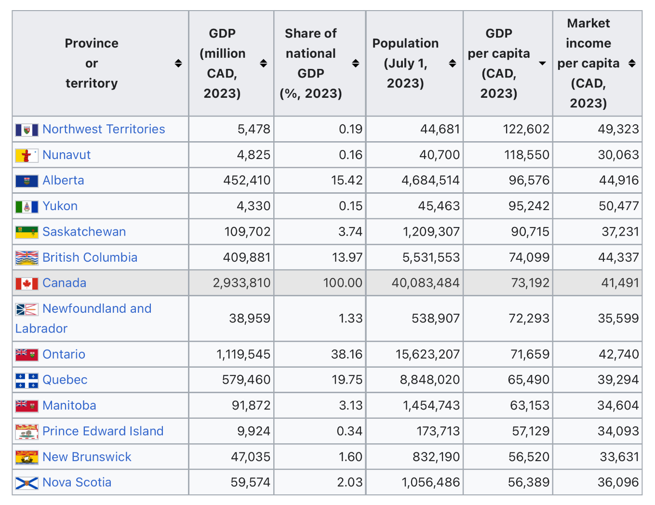Click the Yukon flag icon

point(27,206)
